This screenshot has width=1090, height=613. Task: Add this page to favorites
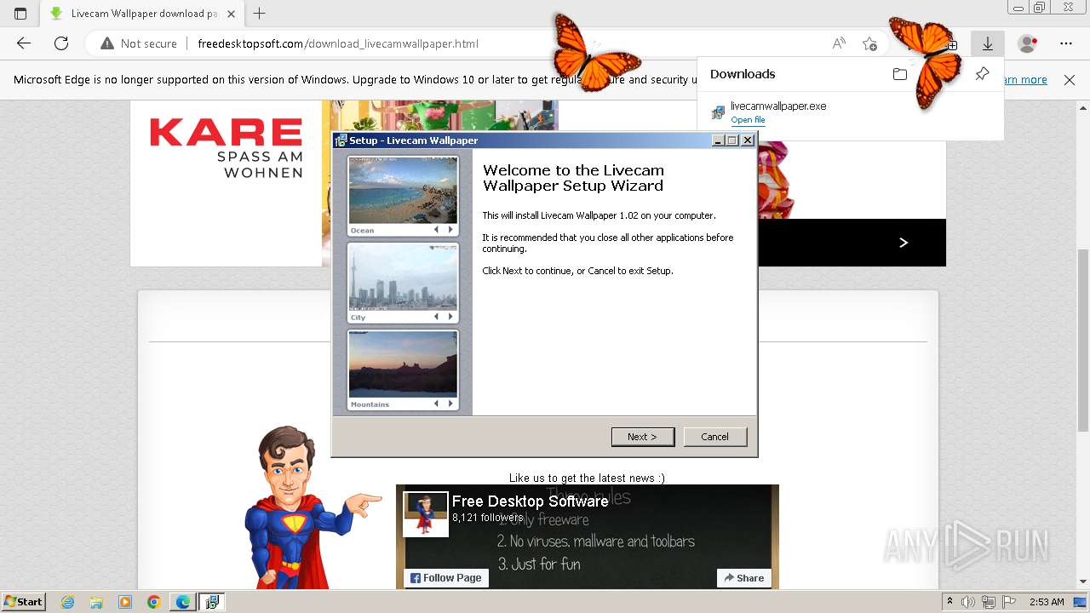869,43
